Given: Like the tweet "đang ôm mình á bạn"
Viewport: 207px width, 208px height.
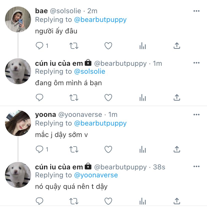Looking at the screenshot, I should (x=108, y=97).
